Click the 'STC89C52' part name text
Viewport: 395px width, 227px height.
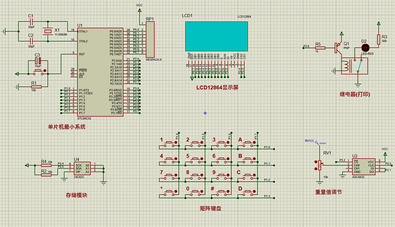pyautogui.click(x=84, y=118)
